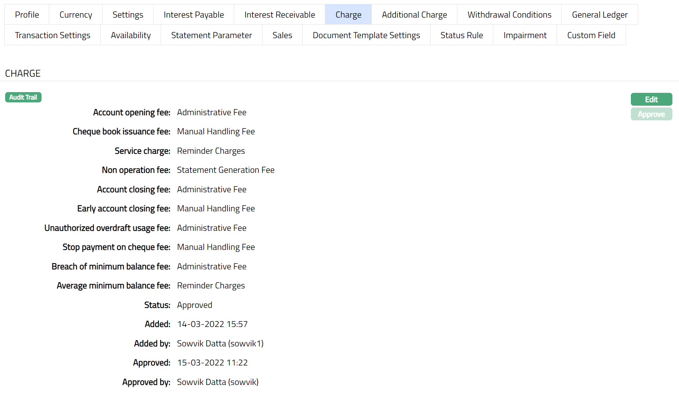Click the faded Approve button
This screenshot has width=679, height=393.
(x=651, y=114)
